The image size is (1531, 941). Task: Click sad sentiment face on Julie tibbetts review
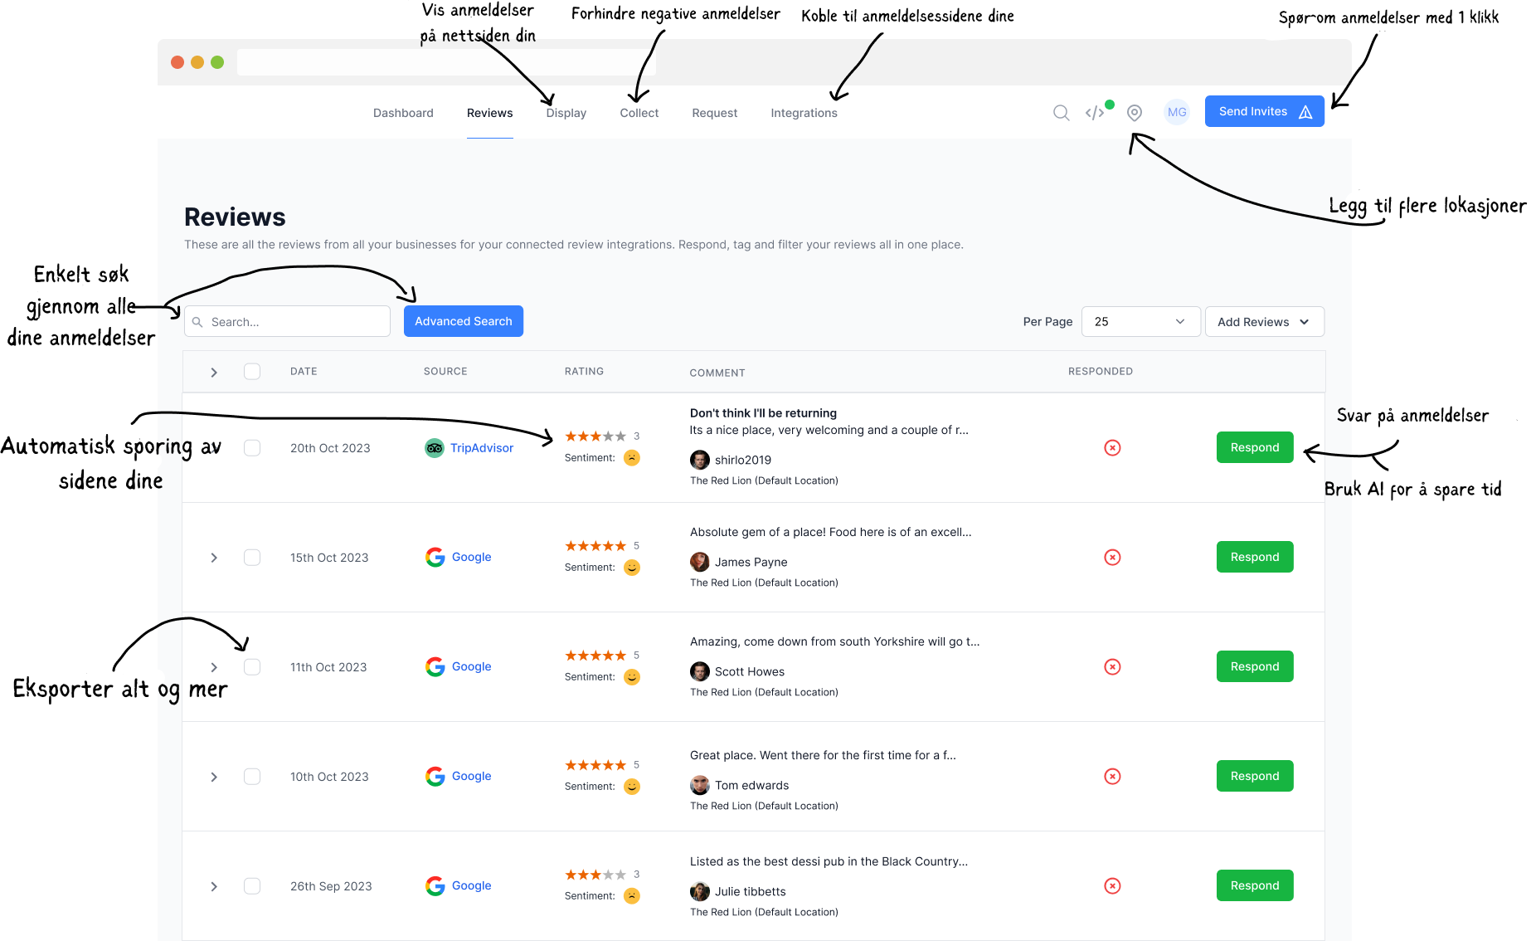tap(632, 896)
